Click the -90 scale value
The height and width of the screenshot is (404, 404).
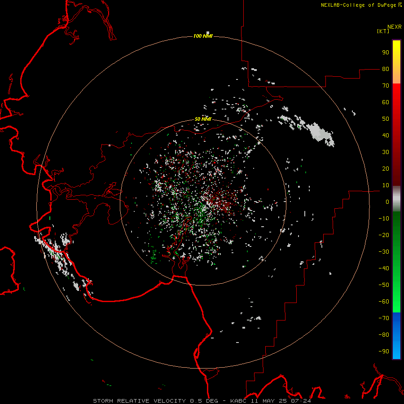[384, 351]
